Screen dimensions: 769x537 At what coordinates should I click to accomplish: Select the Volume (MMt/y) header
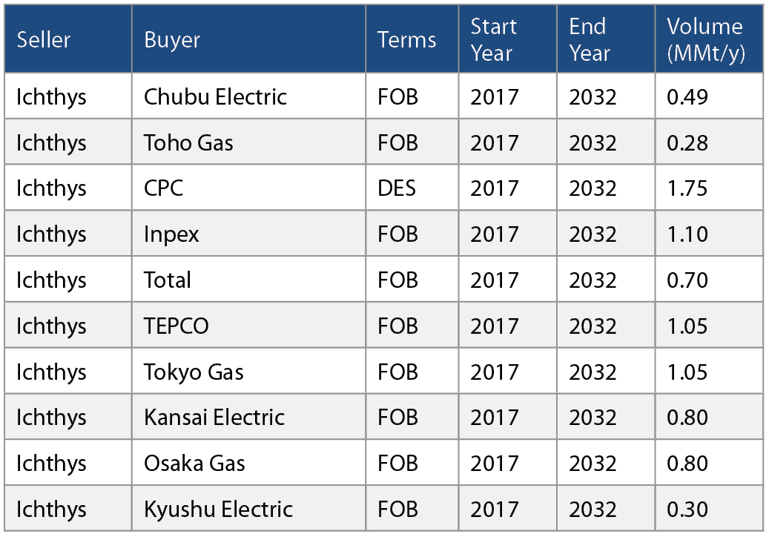click(709, 39)
